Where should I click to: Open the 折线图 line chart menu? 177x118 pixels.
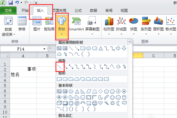click(121, 26)
